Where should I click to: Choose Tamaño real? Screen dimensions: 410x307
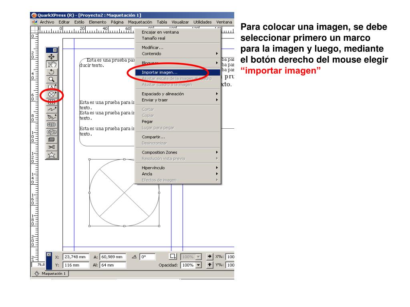(178, 38)
